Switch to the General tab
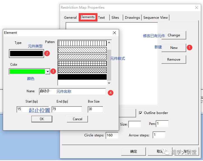203x161 pixels. click(70, 17)
